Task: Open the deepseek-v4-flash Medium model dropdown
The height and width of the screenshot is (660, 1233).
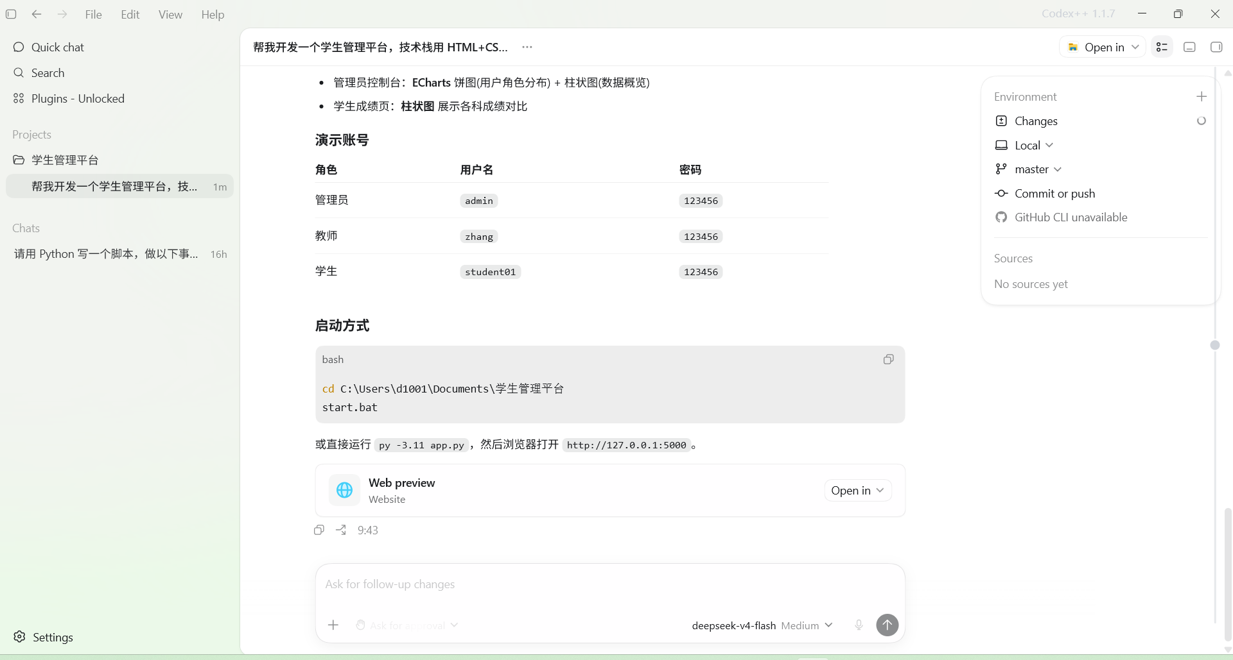Action: click(x=762, y=625)
